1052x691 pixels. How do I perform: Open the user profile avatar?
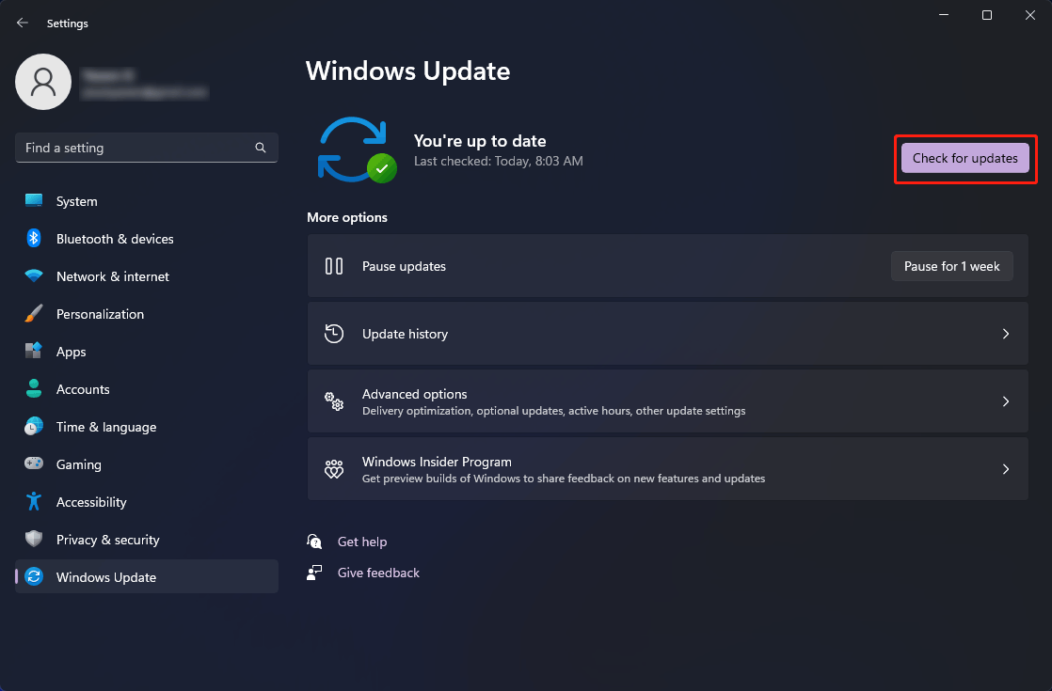pos(43,82)
